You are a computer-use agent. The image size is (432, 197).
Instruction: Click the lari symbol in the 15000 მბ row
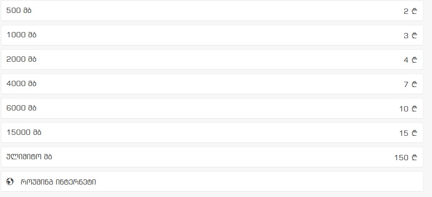tap(414, 133)
